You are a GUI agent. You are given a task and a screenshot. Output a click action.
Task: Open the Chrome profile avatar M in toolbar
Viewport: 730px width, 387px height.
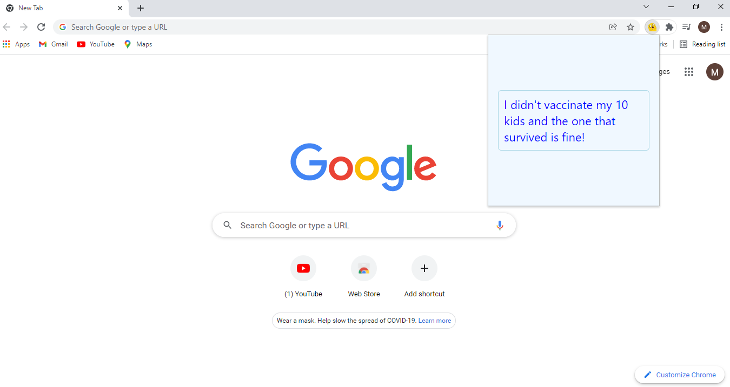pos(704,27)
